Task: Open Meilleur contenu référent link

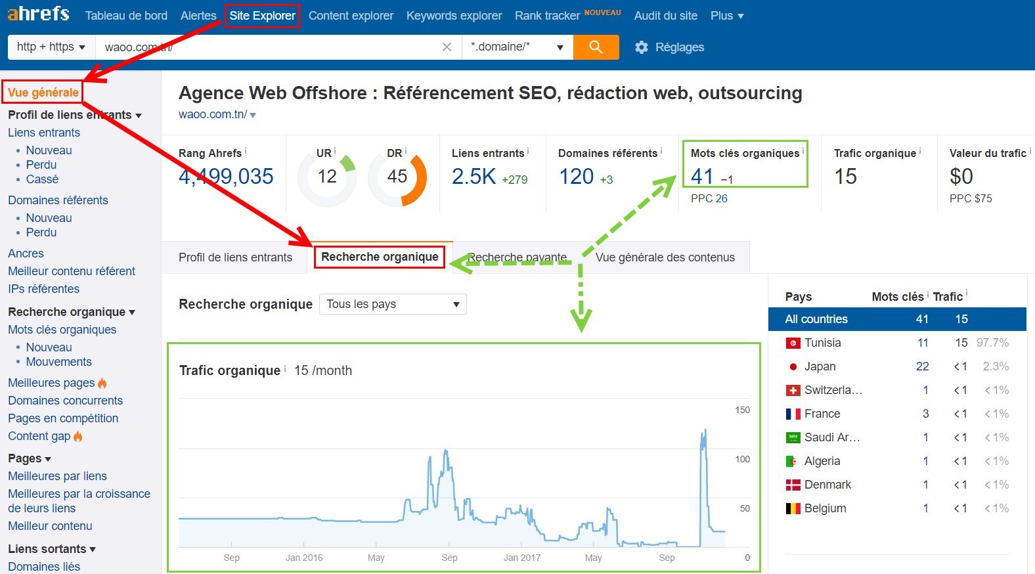Action: pyautogui.click(x=72, y=271)
